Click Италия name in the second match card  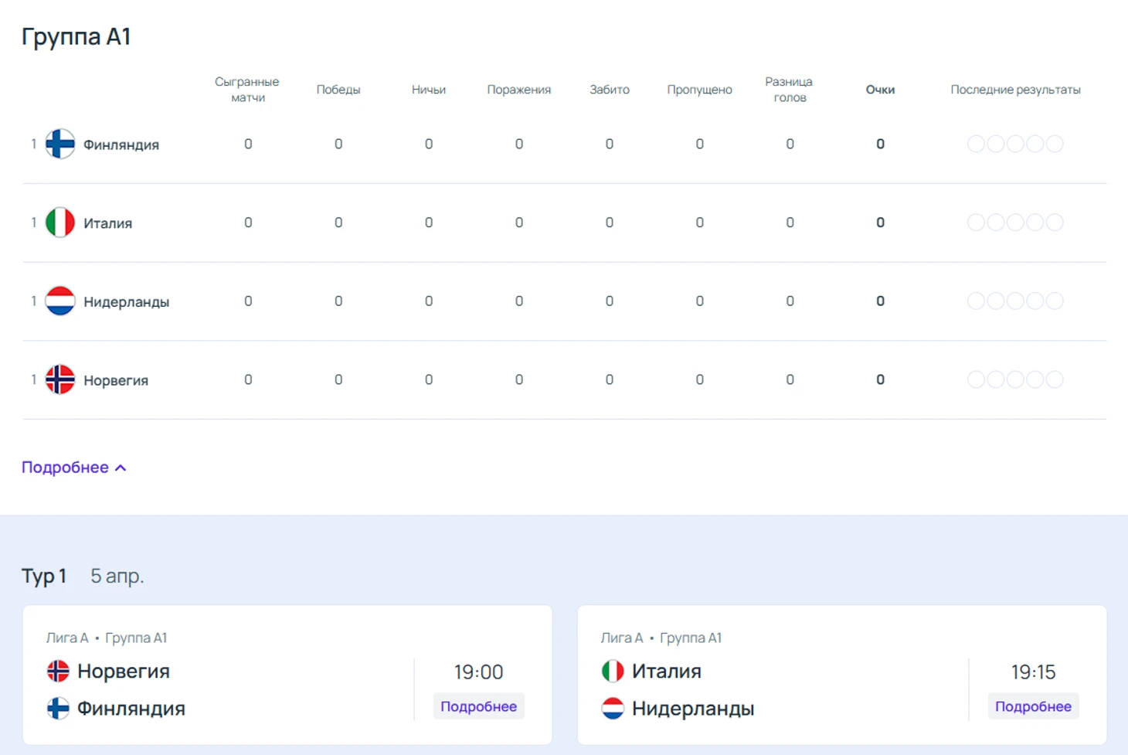(666, 671)
